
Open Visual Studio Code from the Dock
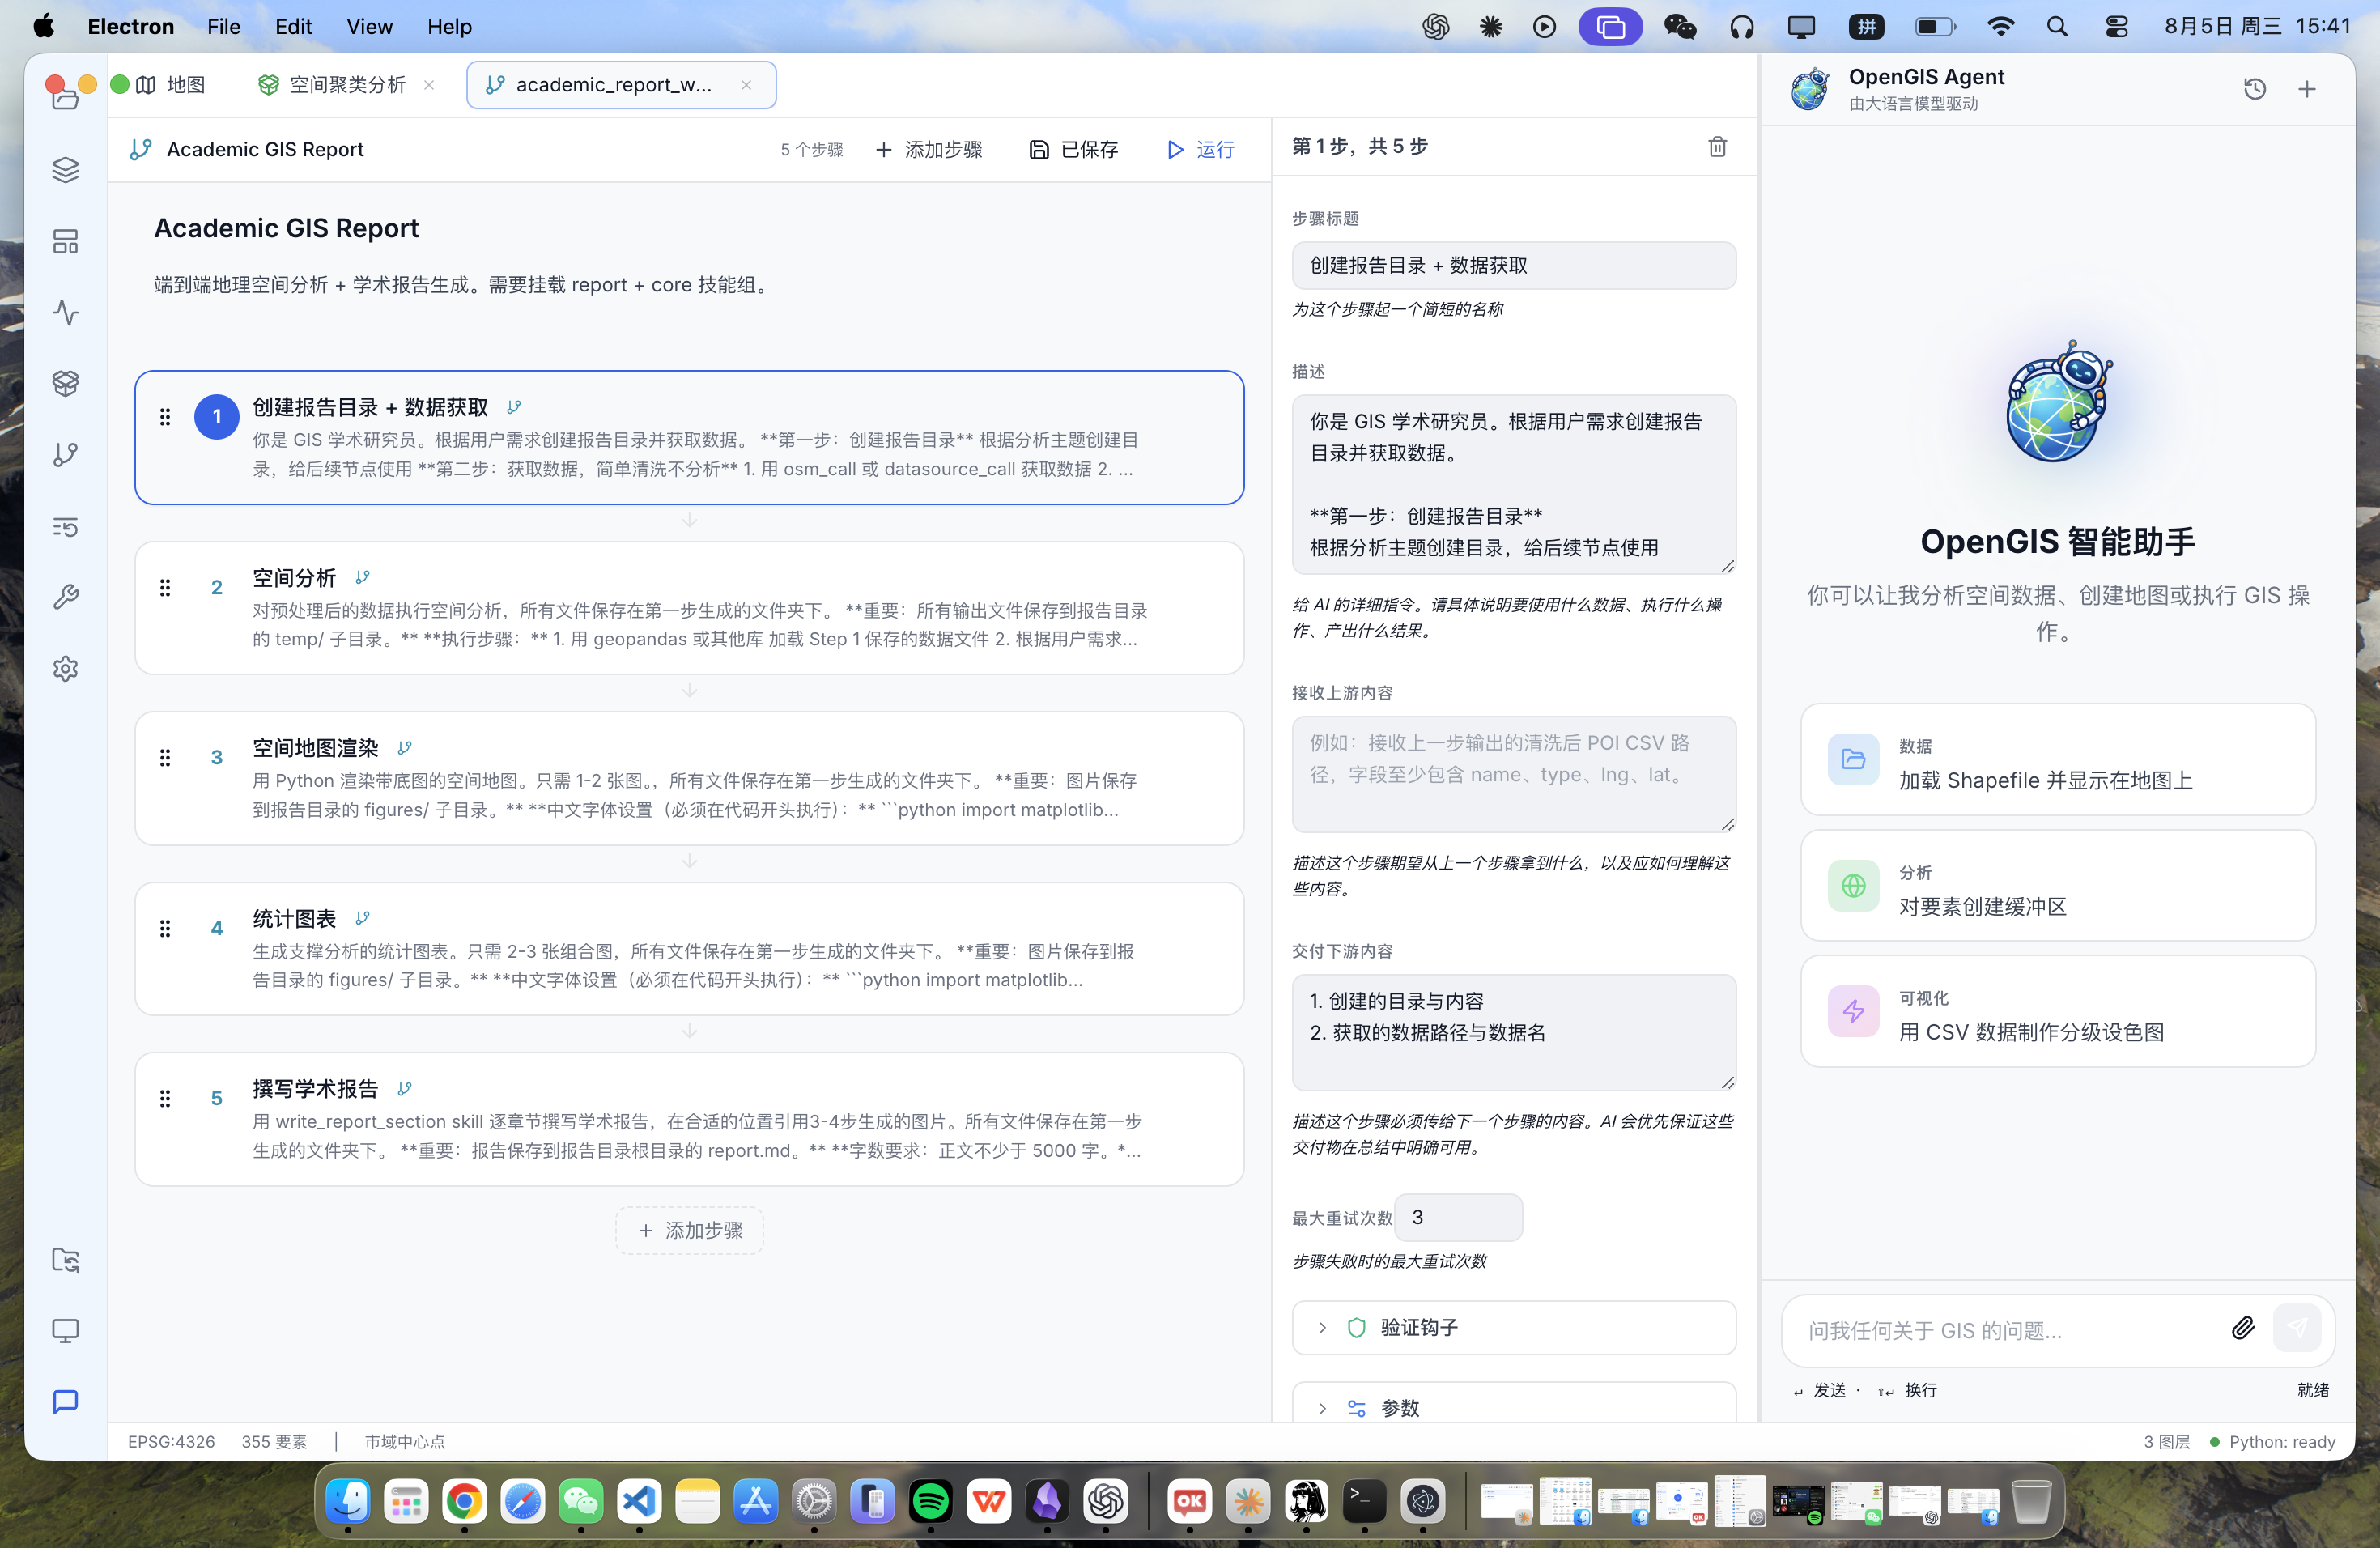pos(639,1500)
